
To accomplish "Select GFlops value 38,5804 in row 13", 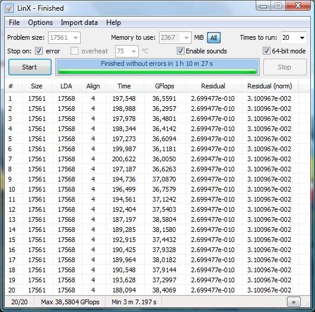I will [x=164, y=219].
